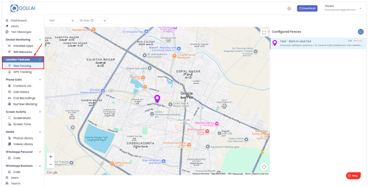Click the add fence round button
Image resolution: width=368 pixels, height=187 pixels.
pyautogui.click(x=360, y=32)
